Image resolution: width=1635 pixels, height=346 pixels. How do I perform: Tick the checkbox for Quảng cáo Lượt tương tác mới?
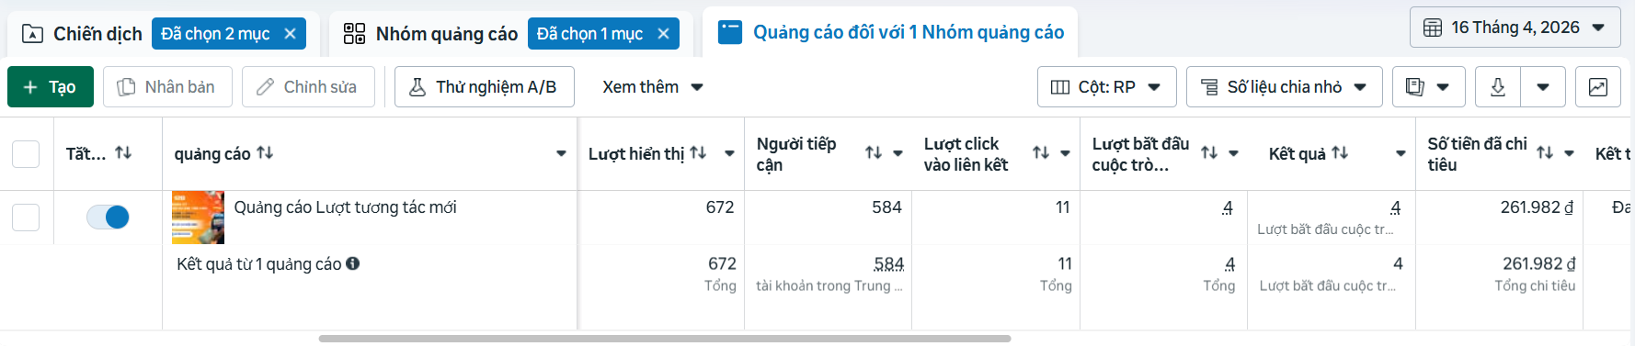tap(26, 218)
